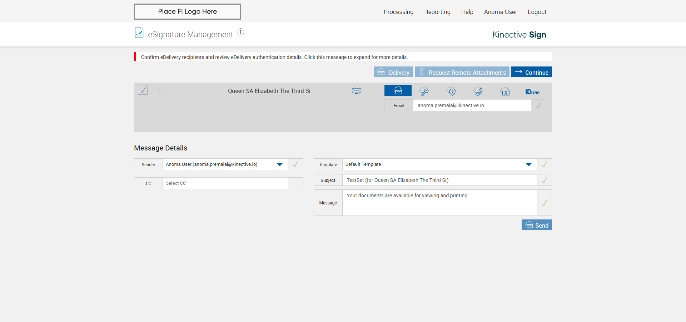Select the photo ID verification cloud icon
The image size is (686, 322).
coord(505,91)
